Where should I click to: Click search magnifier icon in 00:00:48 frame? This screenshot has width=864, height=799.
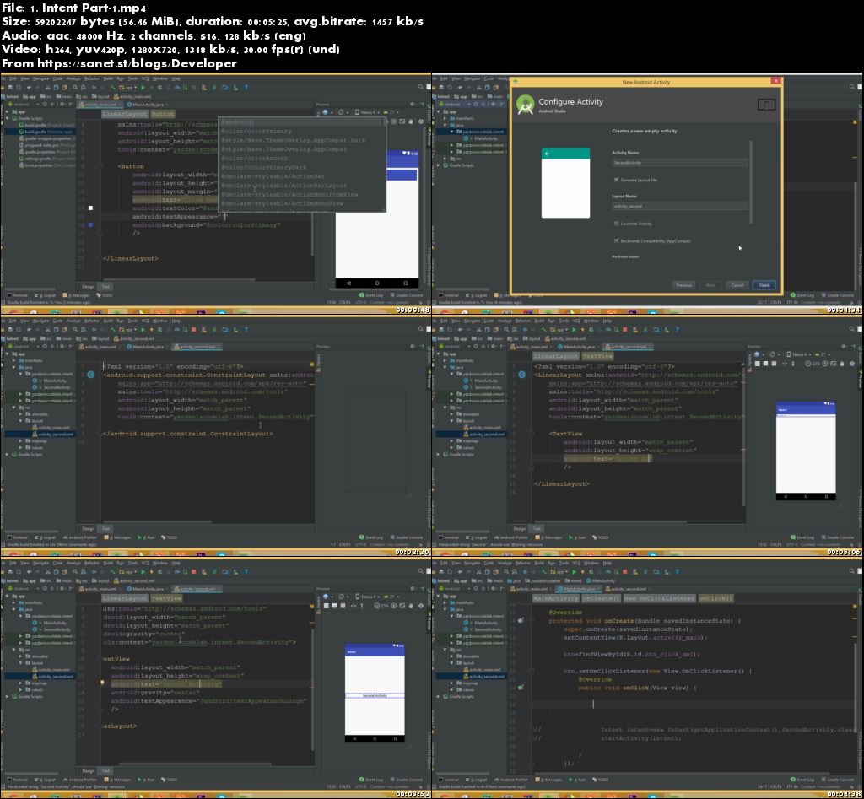point(421,87)
